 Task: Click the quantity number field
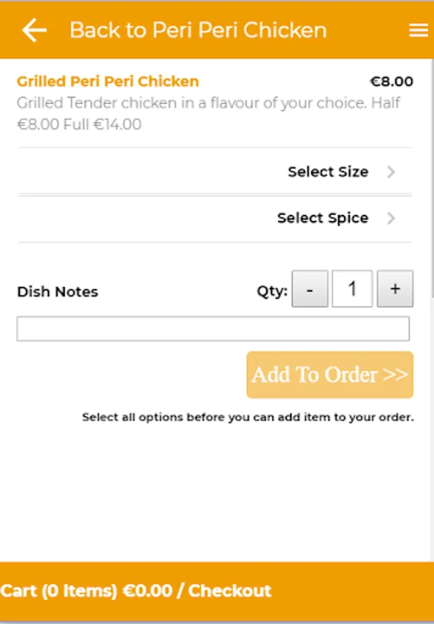pos(352,289)
